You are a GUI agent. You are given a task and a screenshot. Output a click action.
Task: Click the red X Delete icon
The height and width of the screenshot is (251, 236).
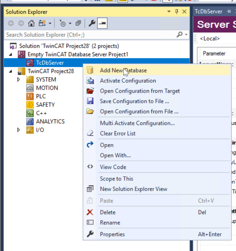[x=90, y=212]
